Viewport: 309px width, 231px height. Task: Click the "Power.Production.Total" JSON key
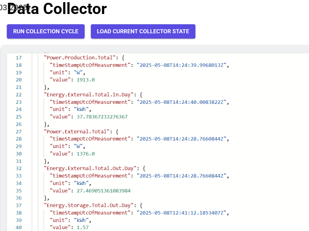coord(79,58)
